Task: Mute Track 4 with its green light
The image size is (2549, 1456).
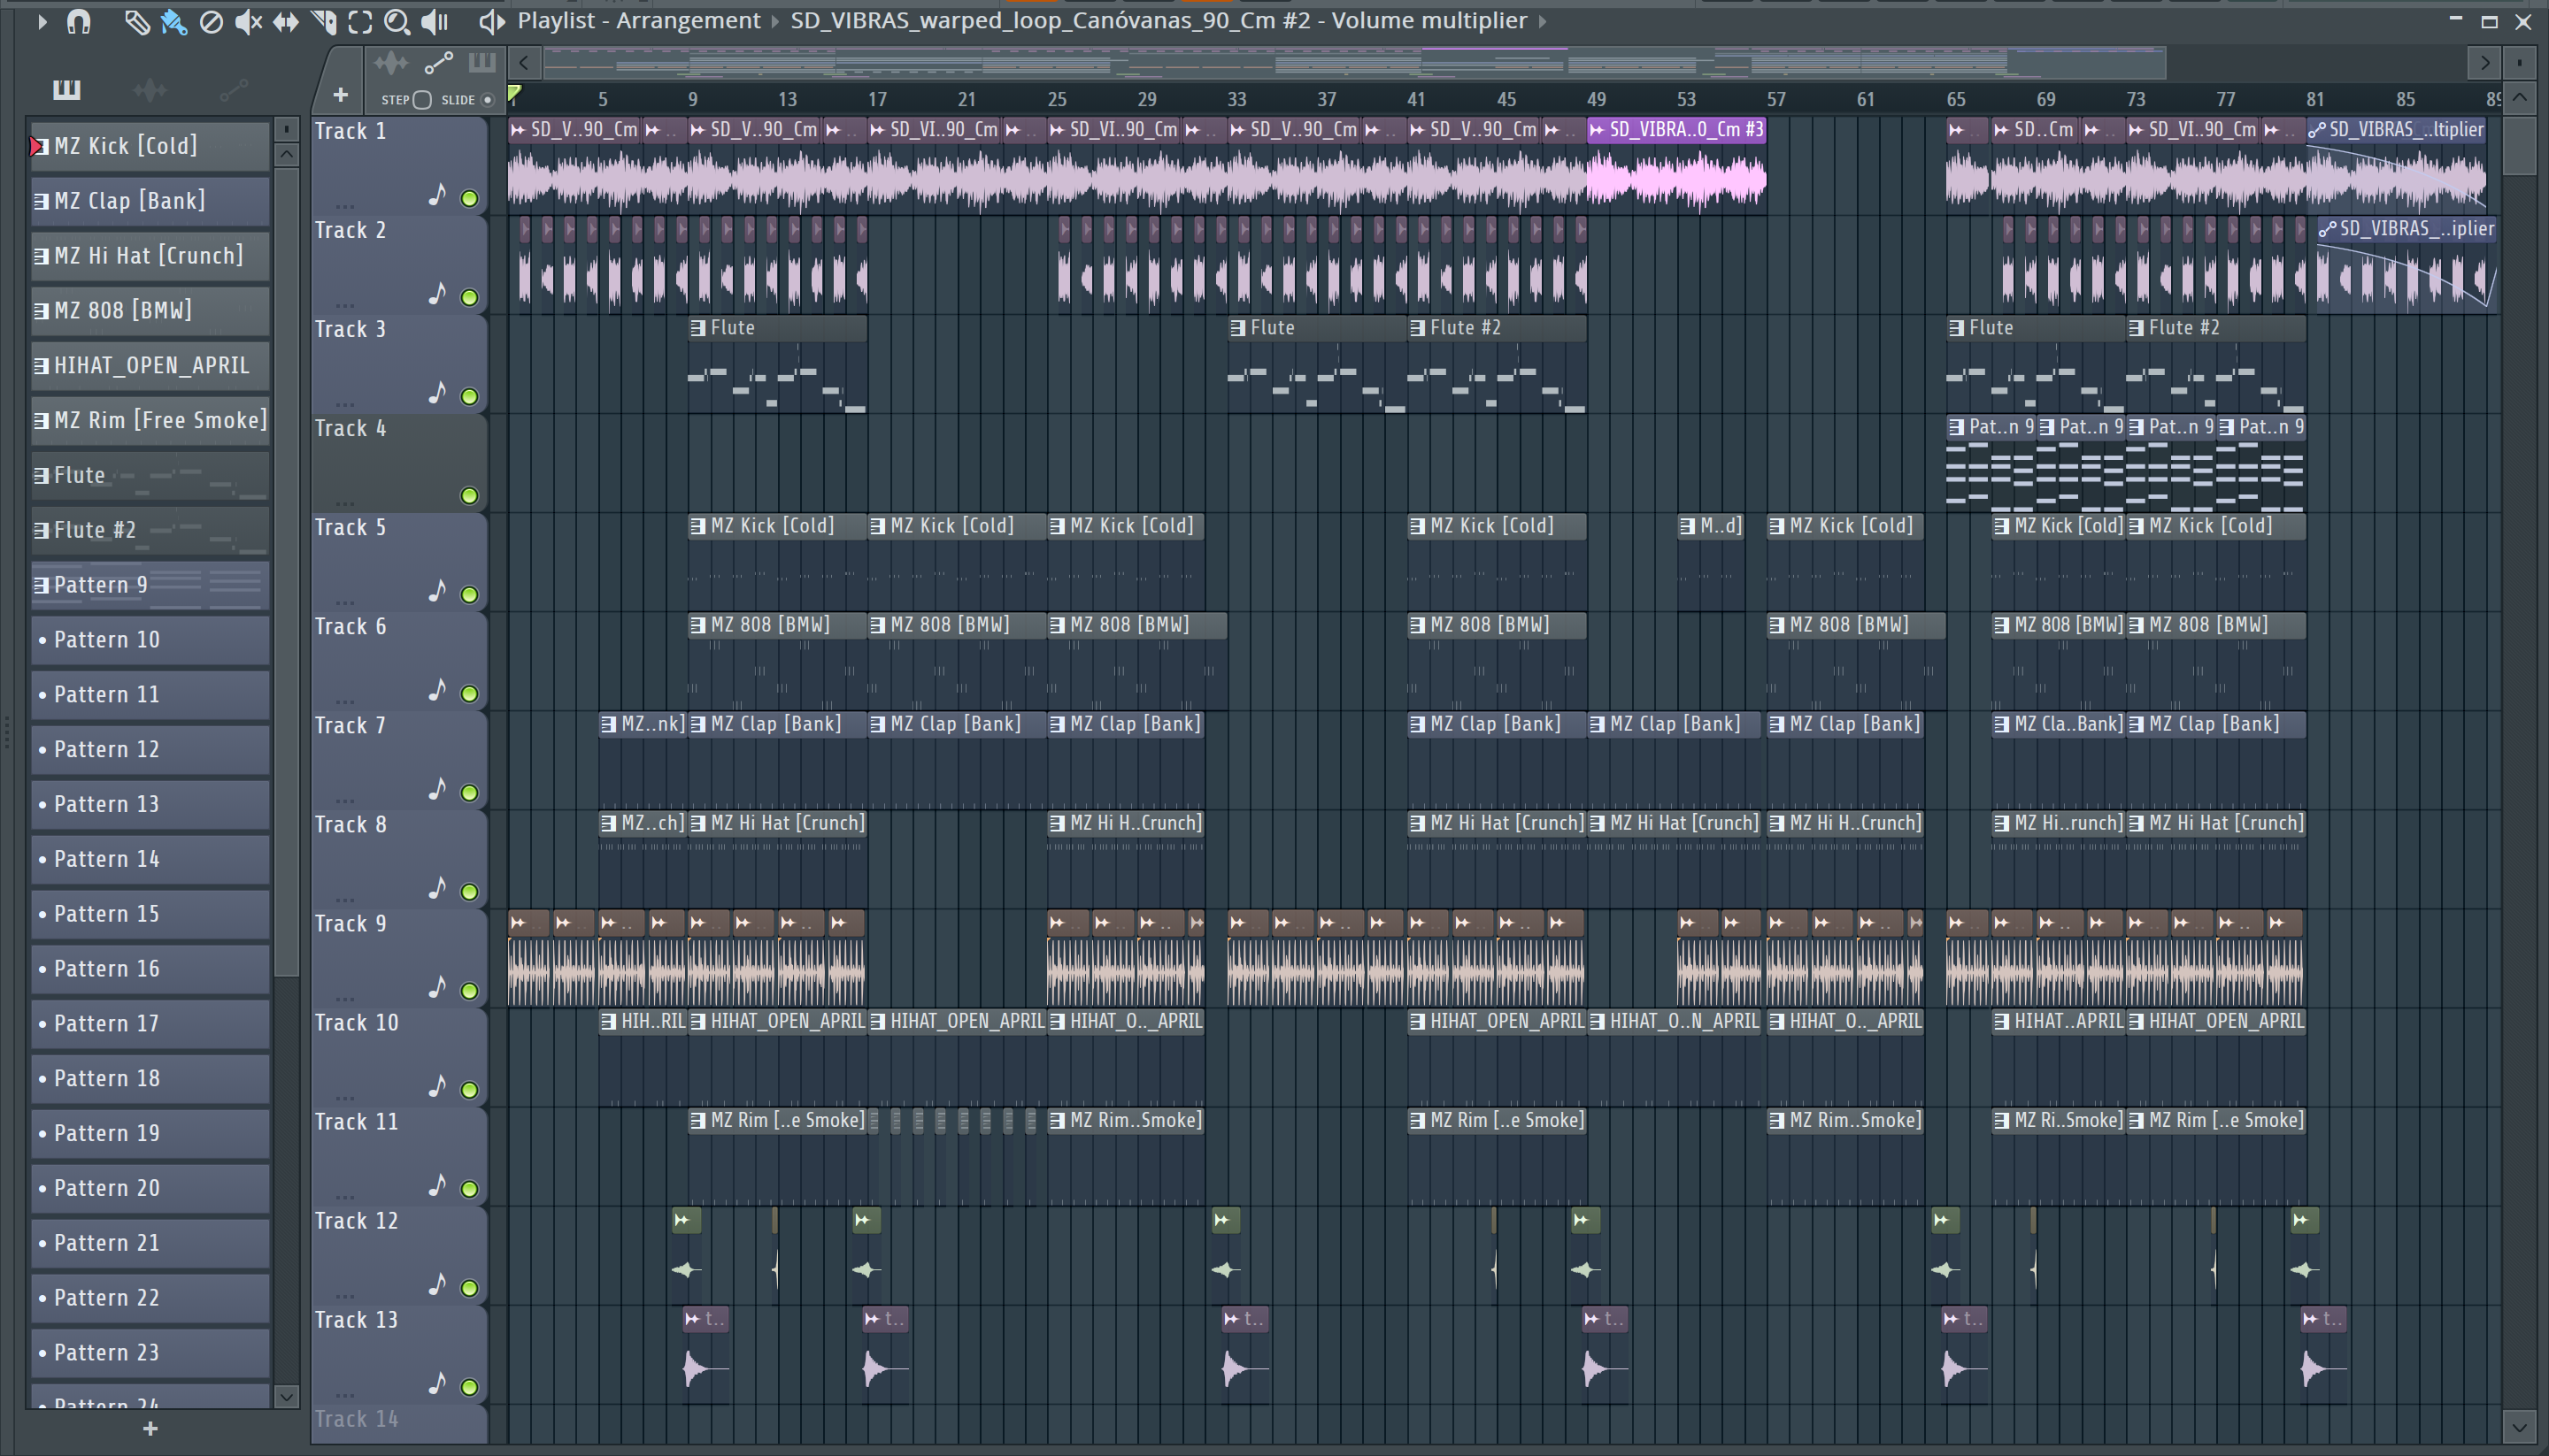Action: coord(469,496)
